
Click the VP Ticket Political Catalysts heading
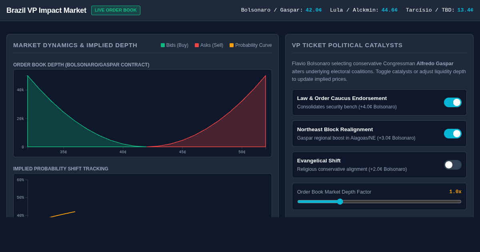[x=347, y=45]
